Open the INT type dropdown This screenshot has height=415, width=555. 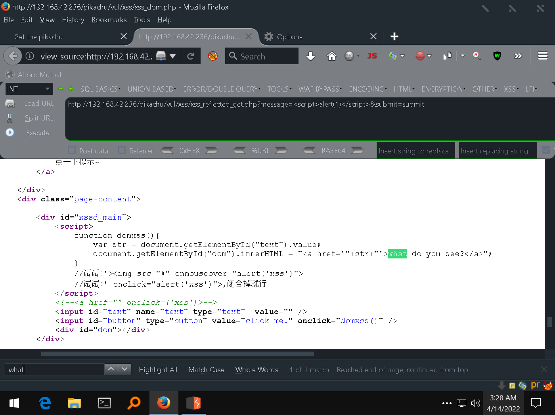[29, 89]
